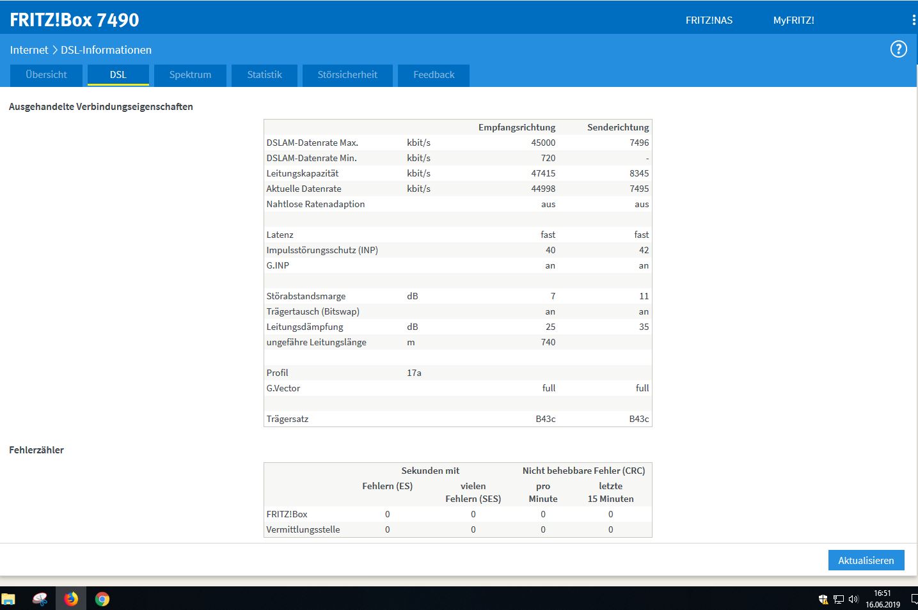Switch to the Übersicht tab
This screenshot has width=918, height=610.
[x=46, y=75]
